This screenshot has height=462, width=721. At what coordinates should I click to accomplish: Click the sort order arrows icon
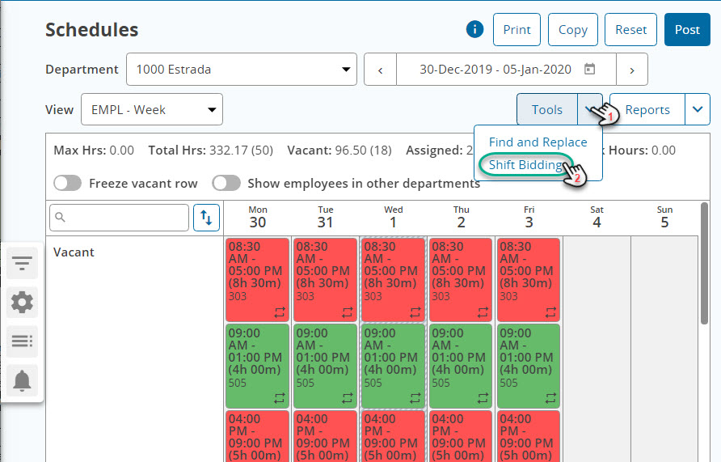206,218
